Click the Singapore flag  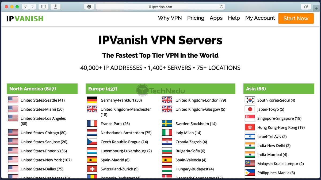250,118
